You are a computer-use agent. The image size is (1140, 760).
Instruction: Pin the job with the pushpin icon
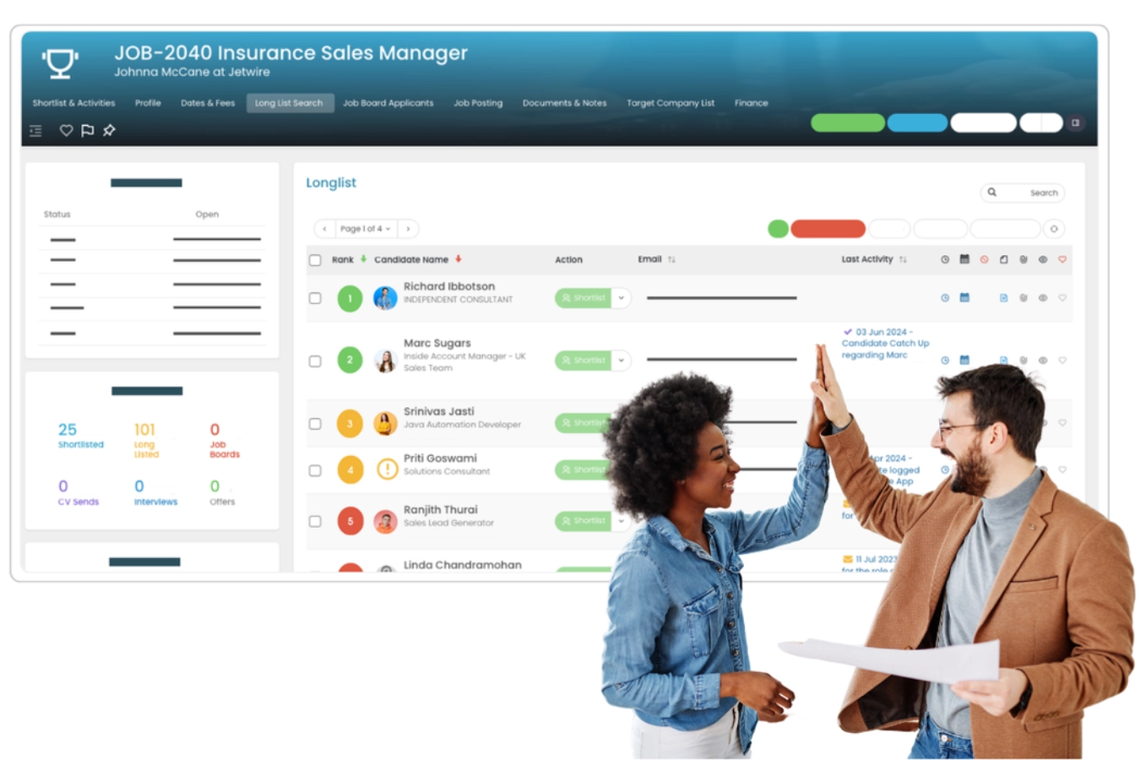click(109, 130)
